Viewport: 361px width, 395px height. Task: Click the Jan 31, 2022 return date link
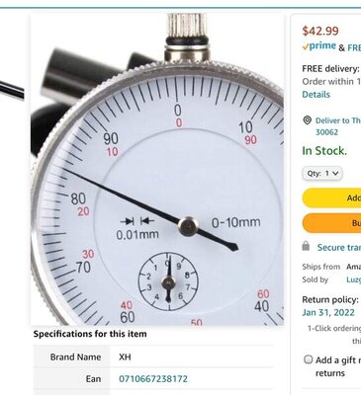(x=328, y=312)
